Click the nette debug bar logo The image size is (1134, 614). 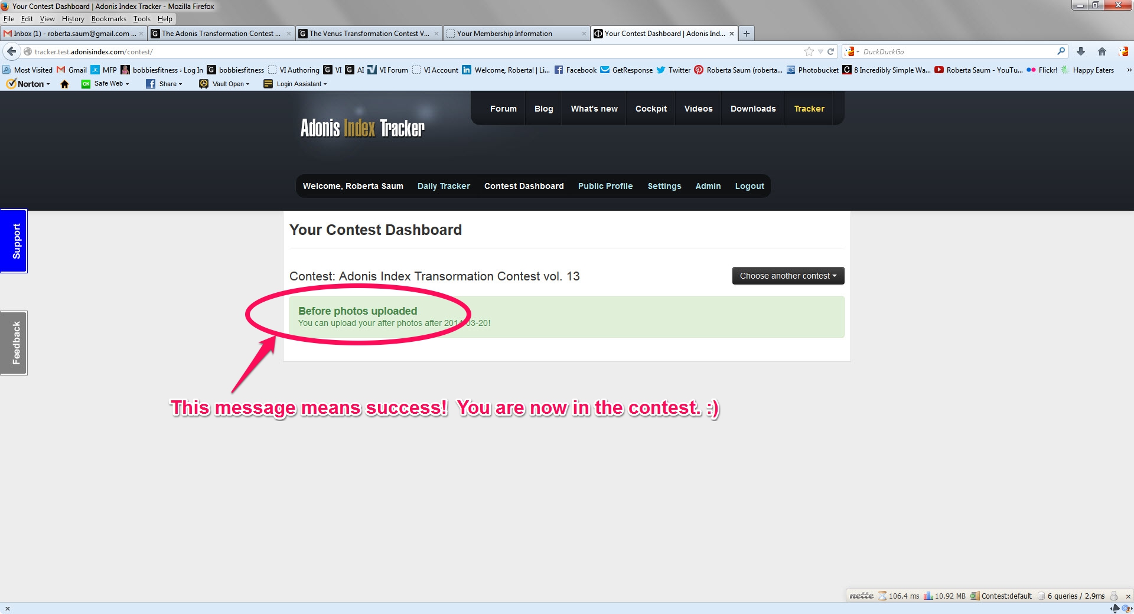(x=861, y=596)
